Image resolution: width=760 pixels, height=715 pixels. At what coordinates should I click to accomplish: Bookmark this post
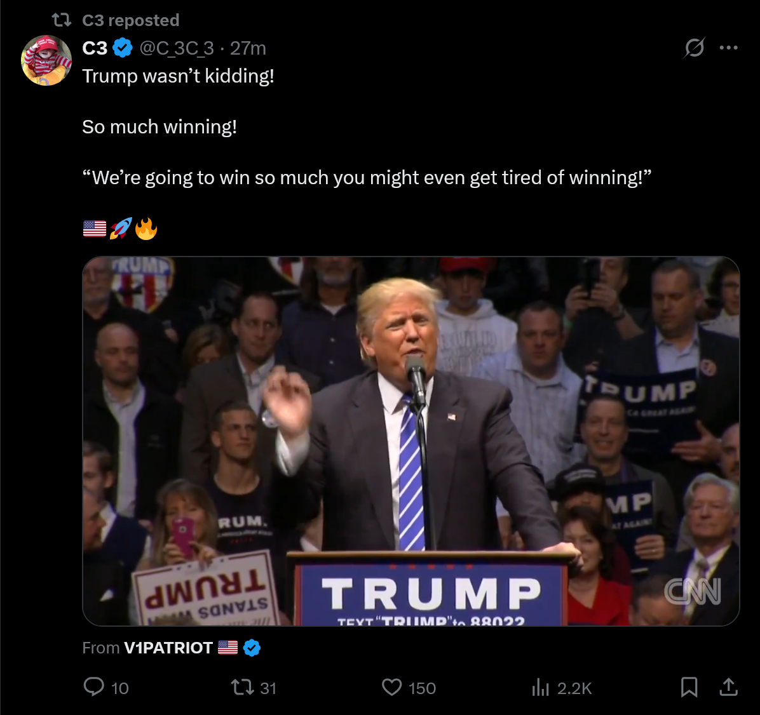click(689, 687)
